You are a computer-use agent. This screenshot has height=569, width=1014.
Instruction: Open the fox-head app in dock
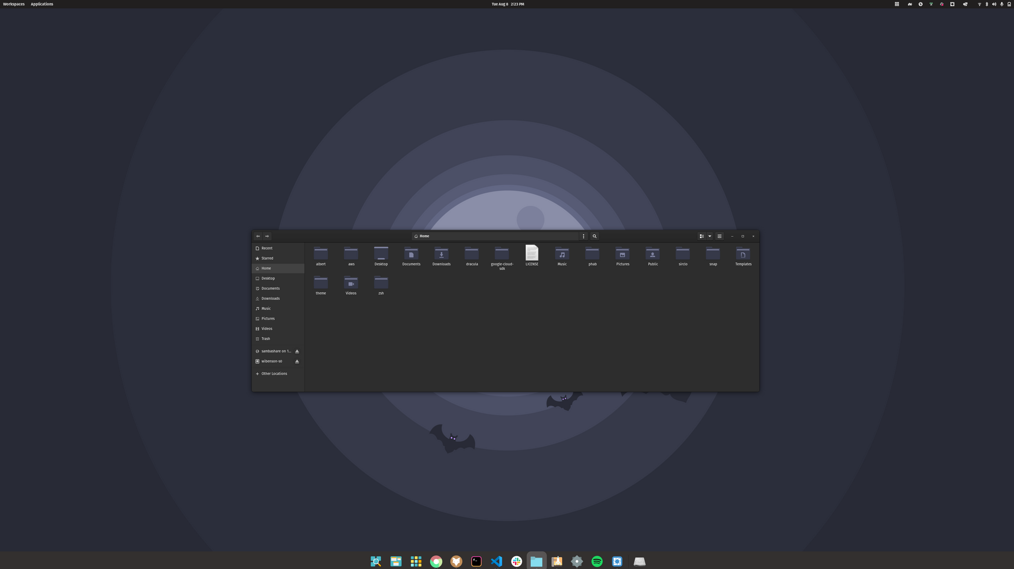[456, 561]
